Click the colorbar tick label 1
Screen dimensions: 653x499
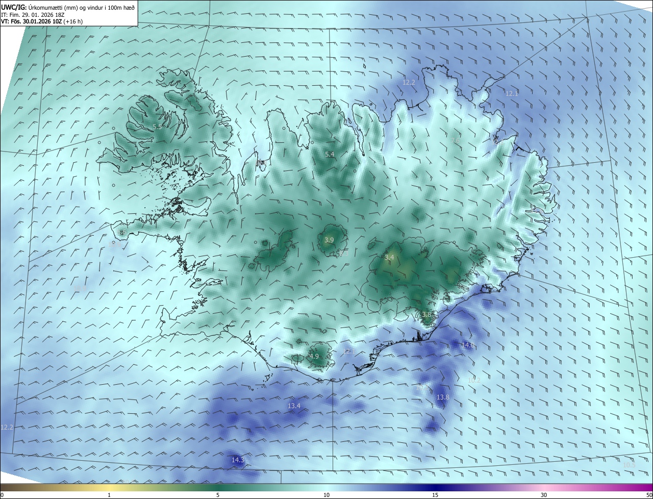[x=109, y=495]
